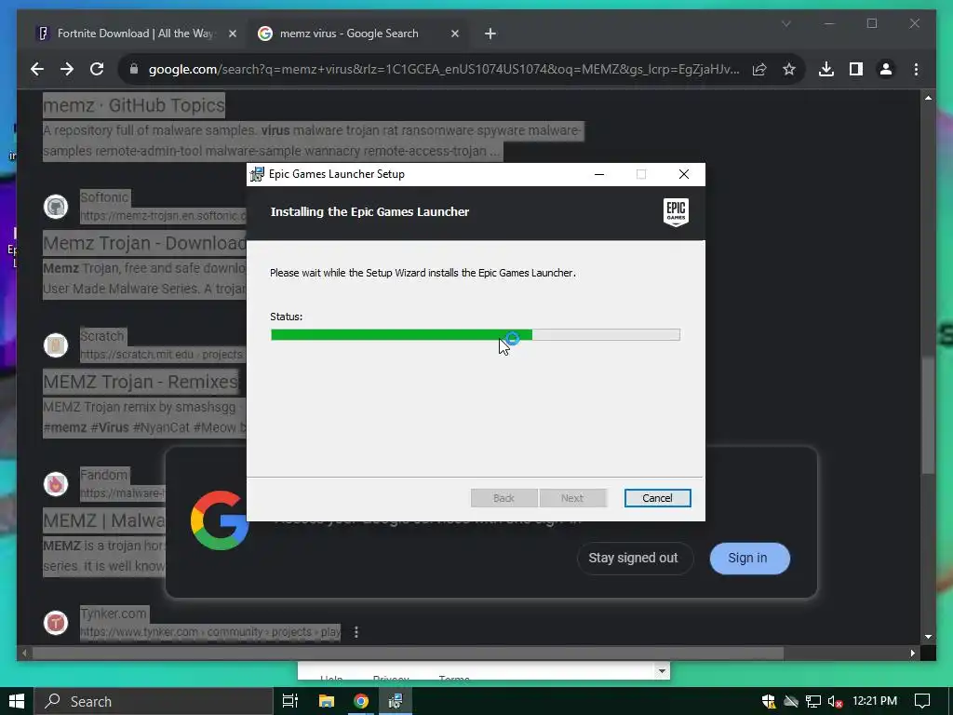Open dropdown arrow in background window footer

tap(662, 671)
